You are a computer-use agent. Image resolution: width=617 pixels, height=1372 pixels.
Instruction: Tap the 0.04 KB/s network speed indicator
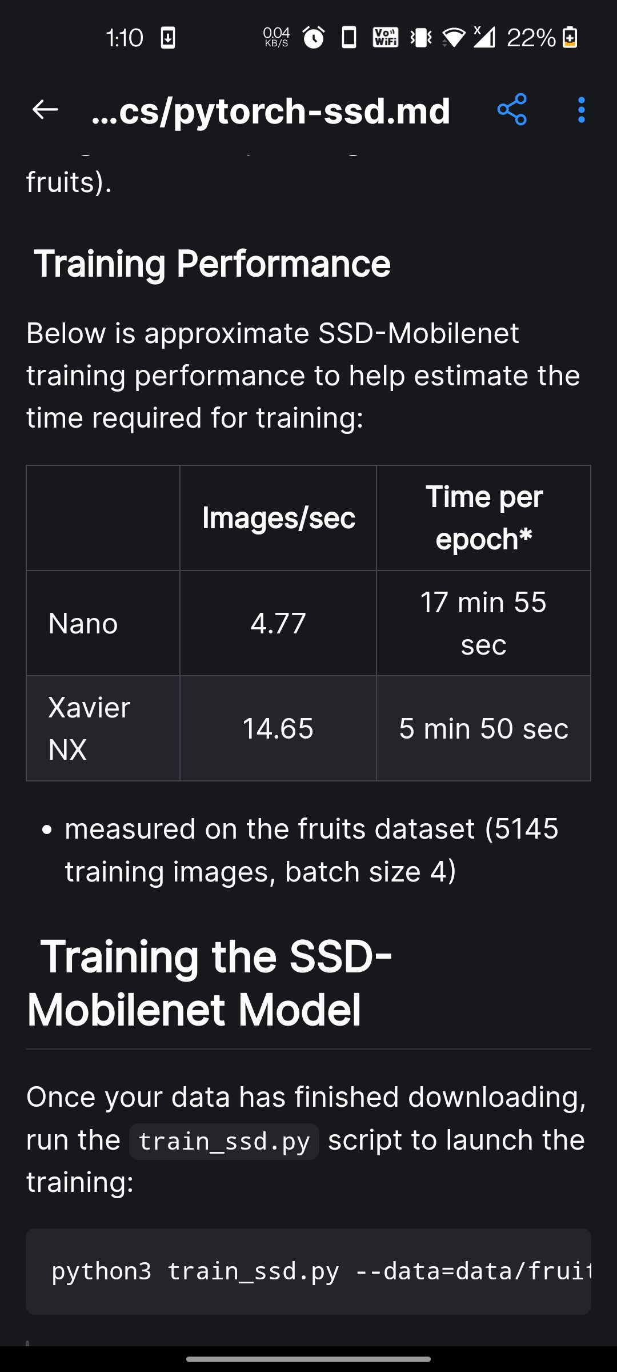click(275, 38)
